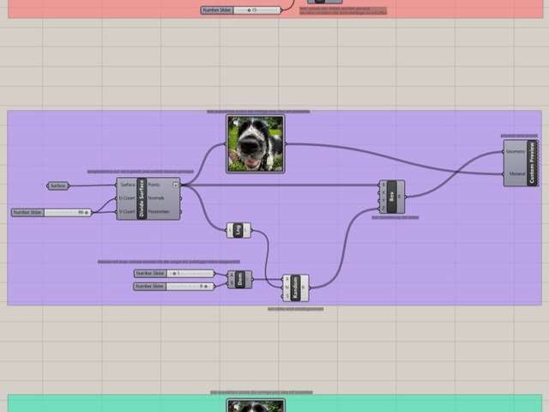
Task: Click the Number Slider label with value 90
Action: click(x=27, y=212)
